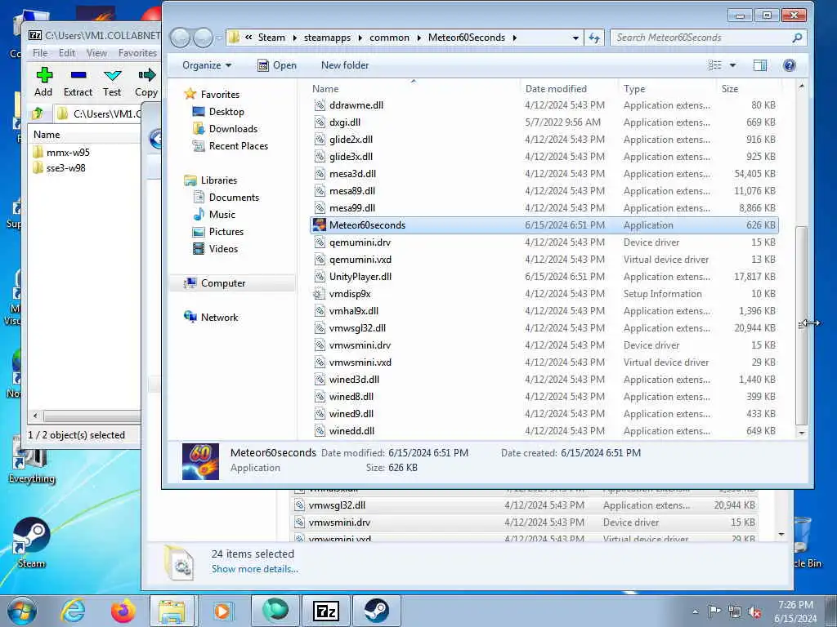Image resolution: width=837 pixels, height=627 pixels.
Task: Select Network in navigation pane
Action: click(x=219, y=318)
